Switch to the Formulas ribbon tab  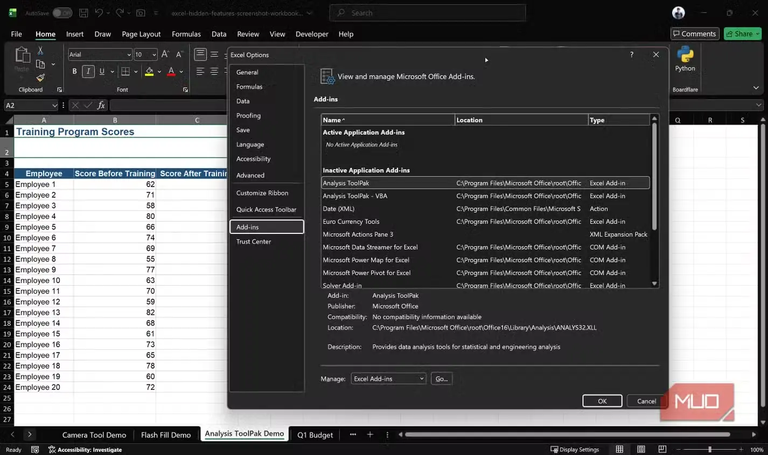pos(186,34)
